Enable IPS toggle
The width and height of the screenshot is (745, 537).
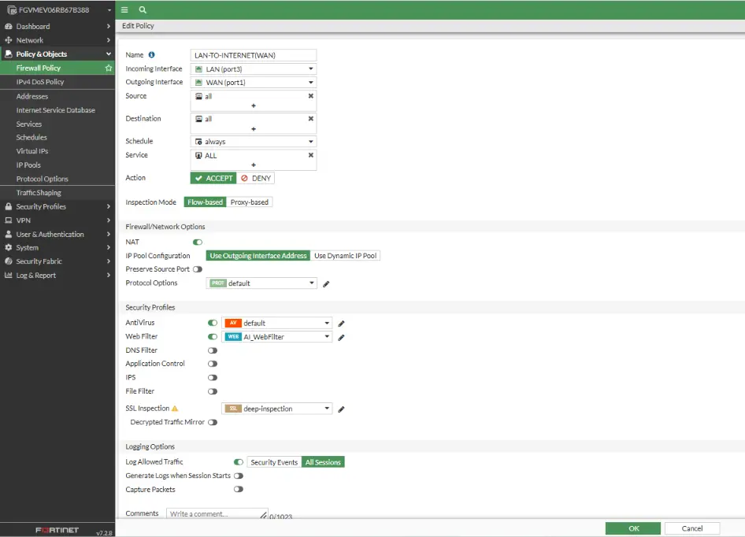[213, 377]
